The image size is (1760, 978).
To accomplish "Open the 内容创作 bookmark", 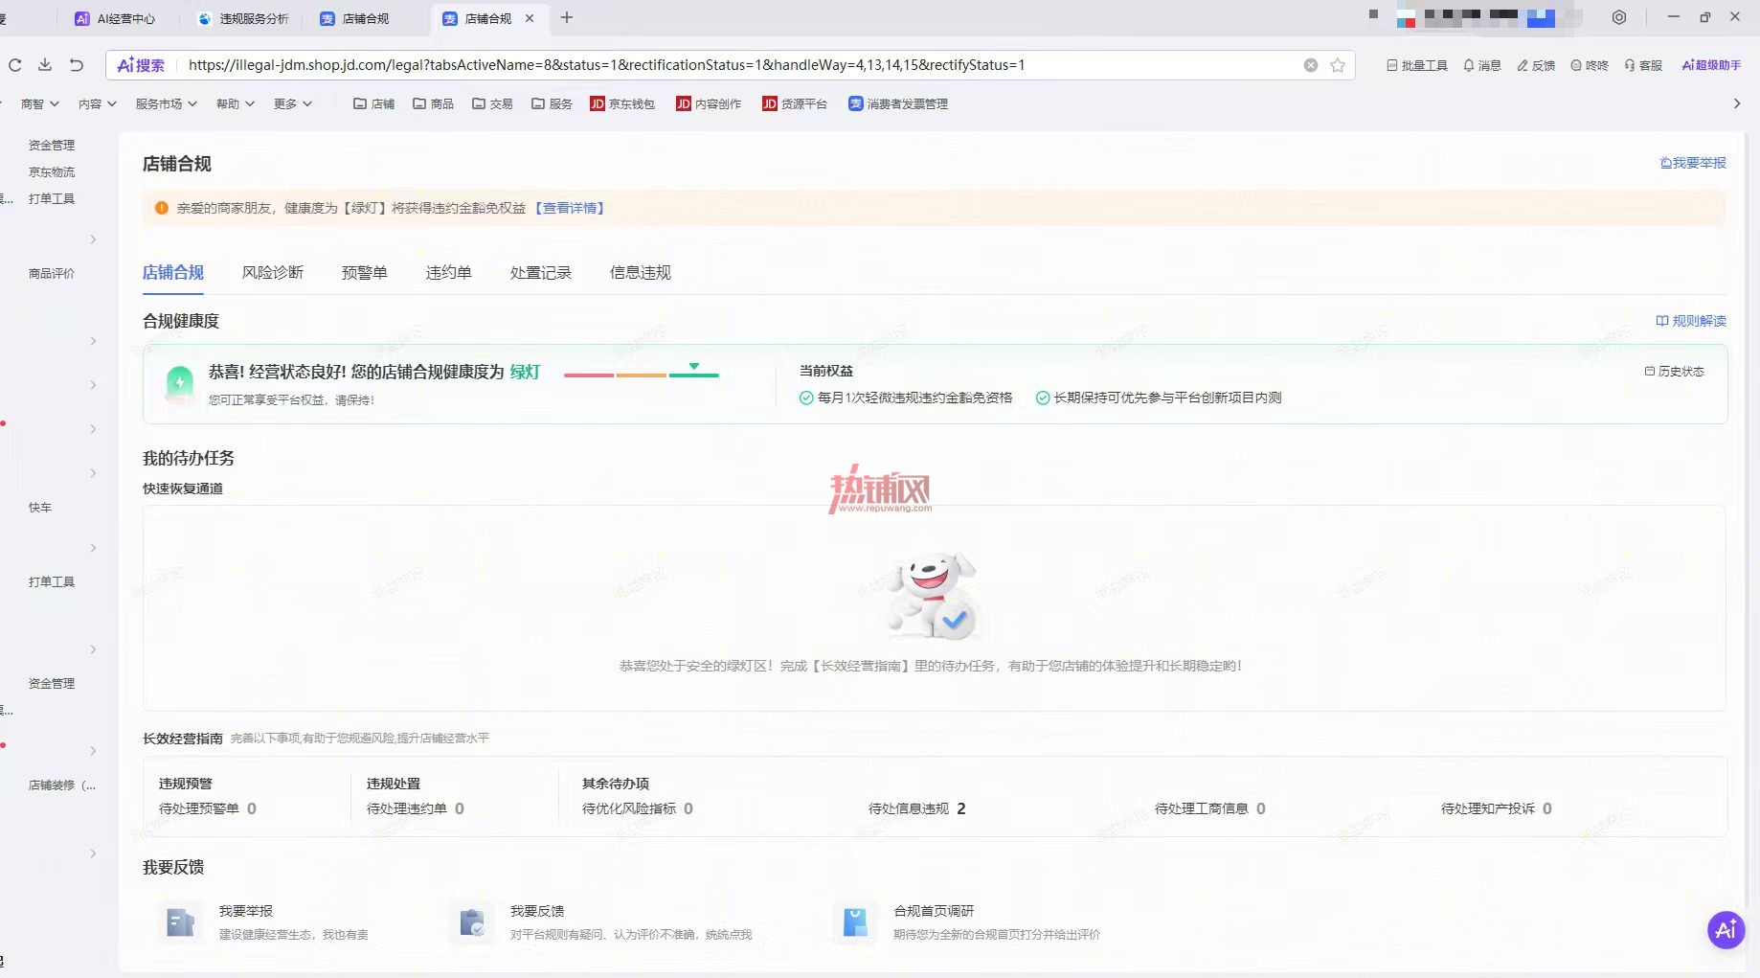I will pos(709,103).
